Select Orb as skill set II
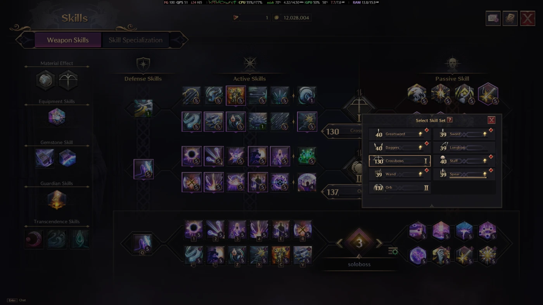Viewport: 543px width, 305px height. pos(399,188)
